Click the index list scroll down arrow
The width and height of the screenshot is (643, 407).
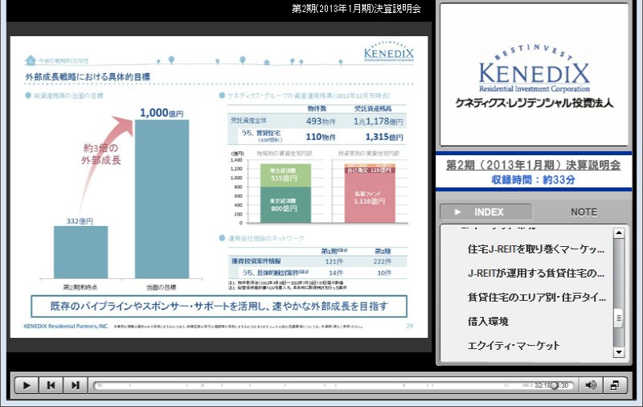tap(618, 352)
